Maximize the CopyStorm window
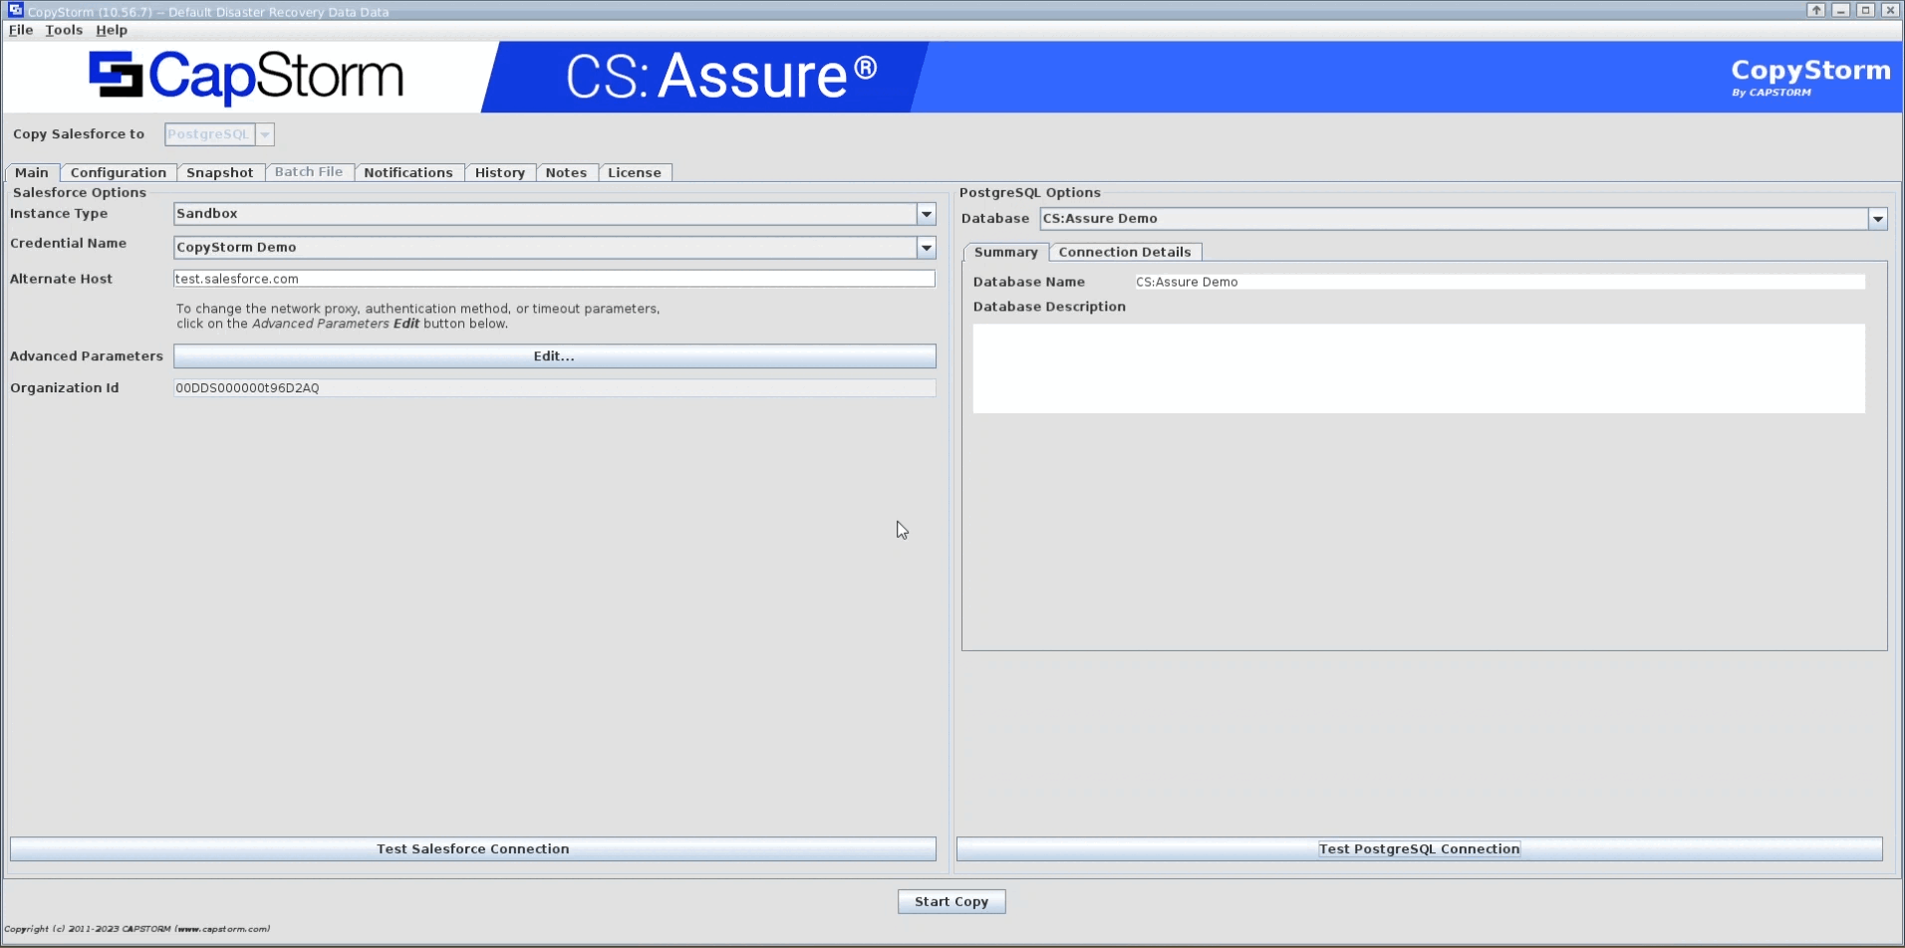The width and height of the screenshot is (1905, 948). pyautogui.click(x=1866, y=10)
